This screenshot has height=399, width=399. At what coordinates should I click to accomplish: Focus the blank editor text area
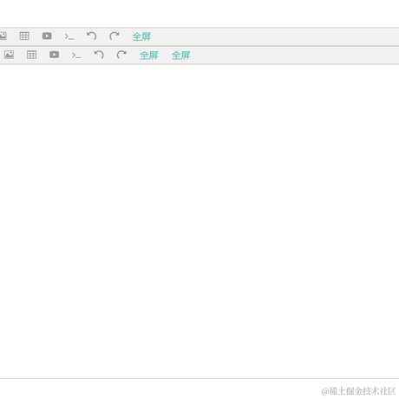coord(199,221)
